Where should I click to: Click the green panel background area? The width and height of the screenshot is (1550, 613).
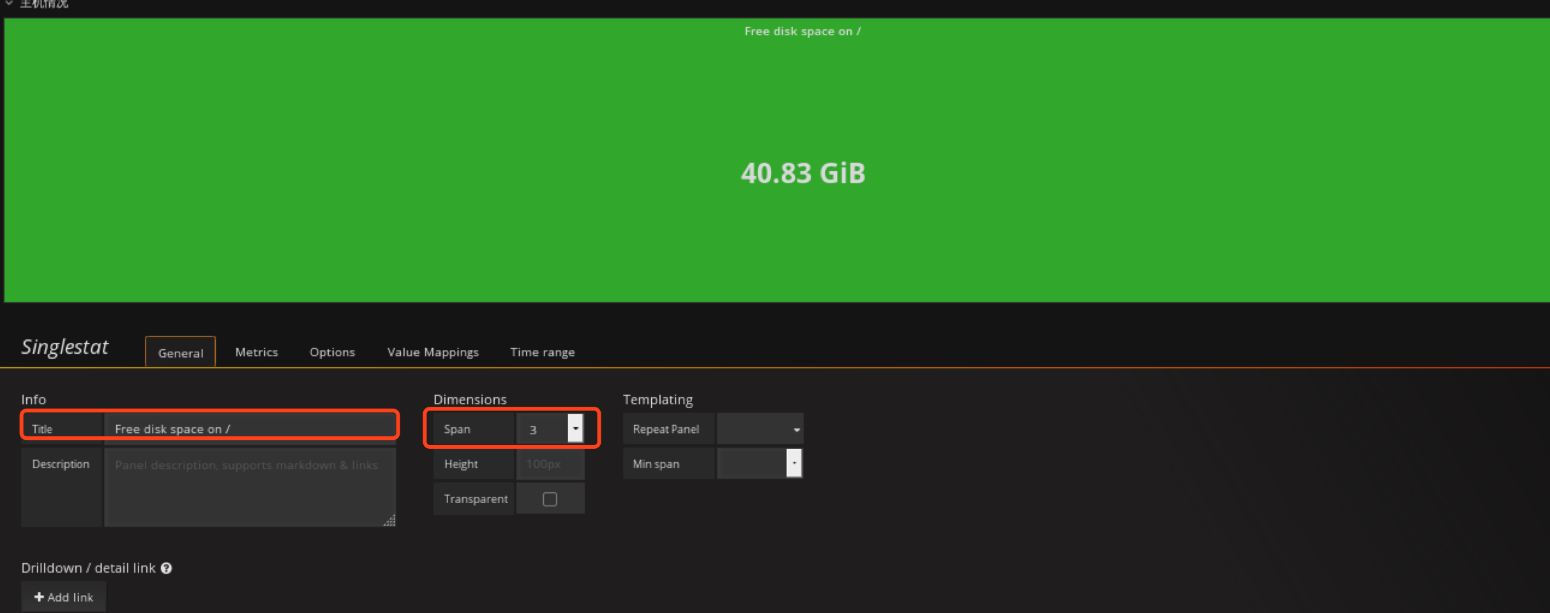click(x=383, y=192)
